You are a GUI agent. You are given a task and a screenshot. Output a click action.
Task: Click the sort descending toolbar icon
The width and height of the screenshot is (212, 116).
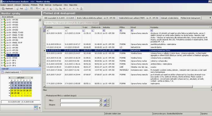point(61,9)
